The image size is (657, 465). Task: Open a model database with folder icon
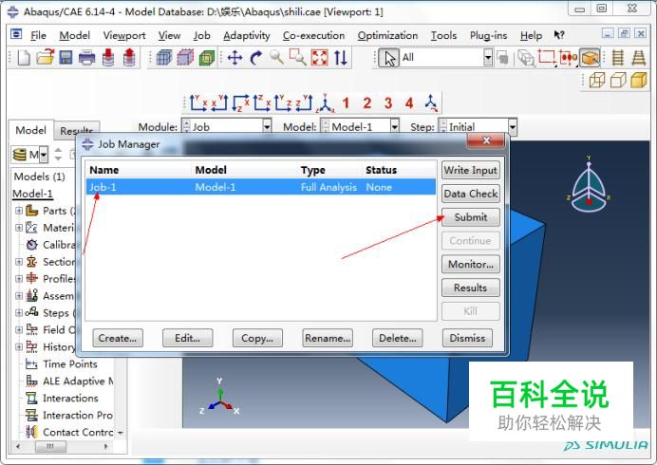pos(45,57)
